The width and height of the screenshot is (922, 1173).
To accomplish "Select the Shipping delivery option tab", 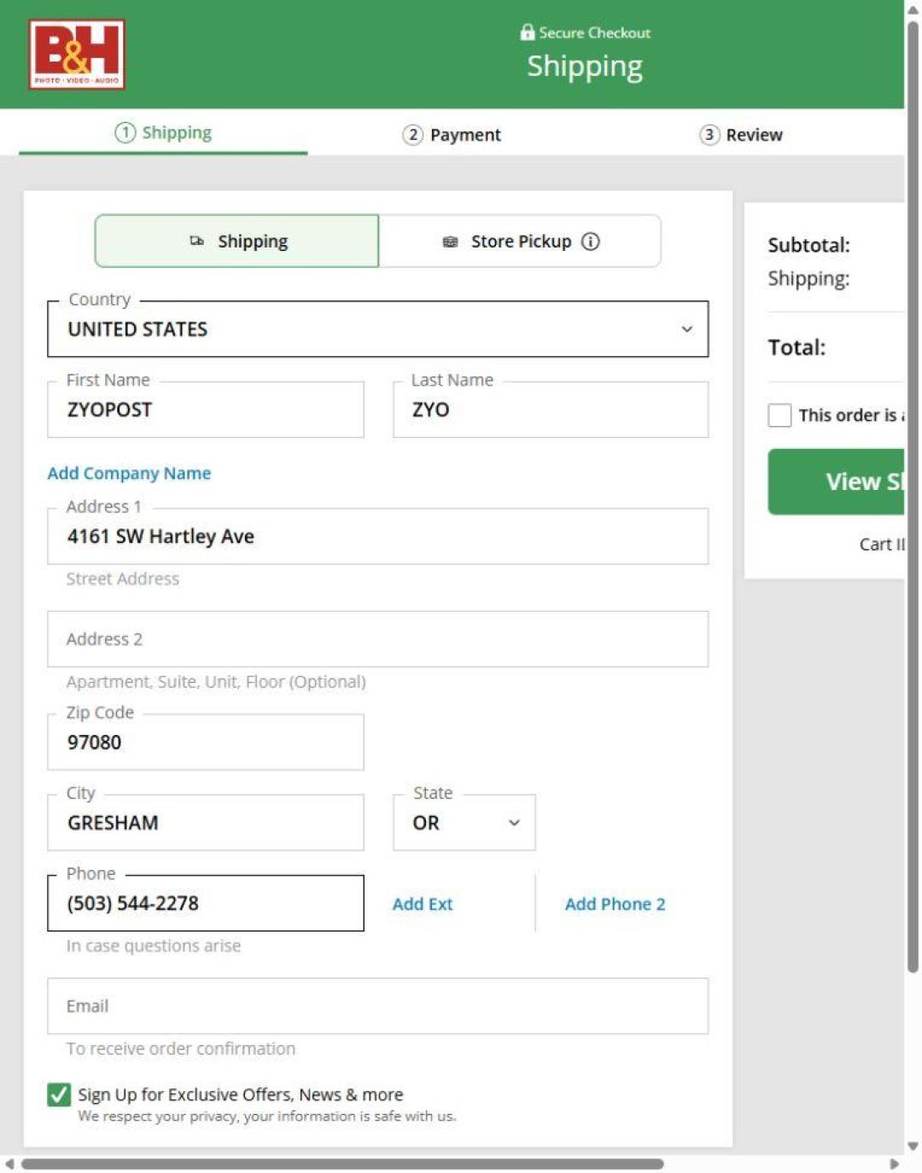I will click(x=236, y=241).
